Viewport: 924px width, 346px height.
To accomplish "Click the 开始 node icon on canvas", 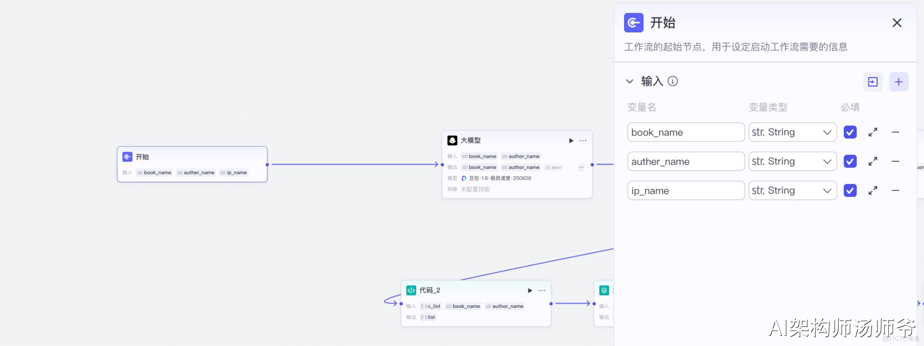I will point(127,157).
